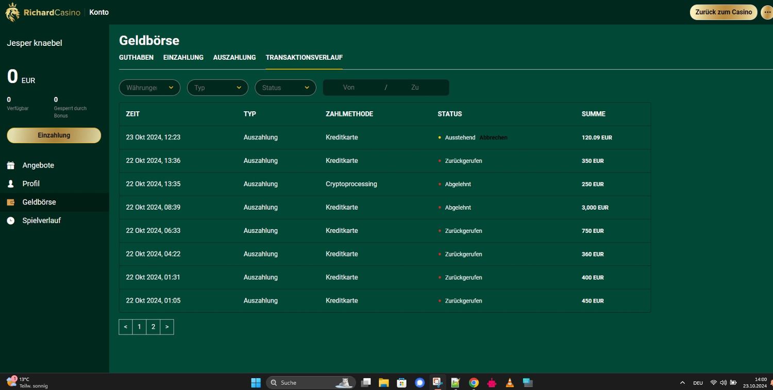Open the blue circle app in taskbar
Image resolution: width=773 pixels, height=390 pixels.
[x=419, y=382]
